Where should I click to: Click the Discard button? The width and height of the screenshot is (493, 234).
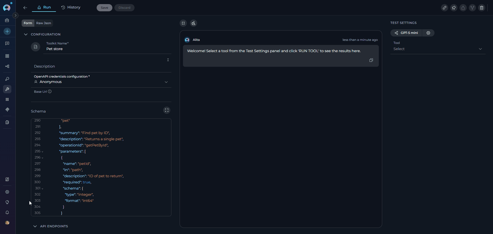124,8
